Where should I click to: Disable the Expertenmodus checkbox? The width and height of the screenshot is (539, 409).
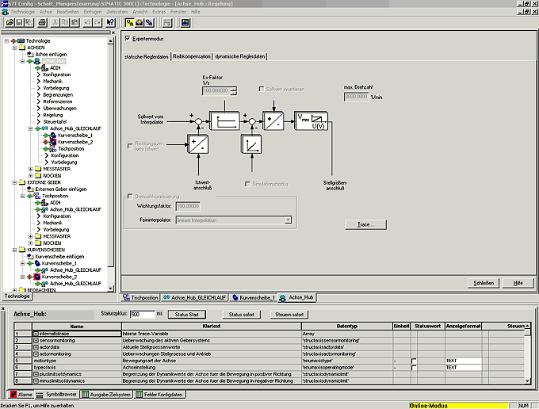coord(128,38)
